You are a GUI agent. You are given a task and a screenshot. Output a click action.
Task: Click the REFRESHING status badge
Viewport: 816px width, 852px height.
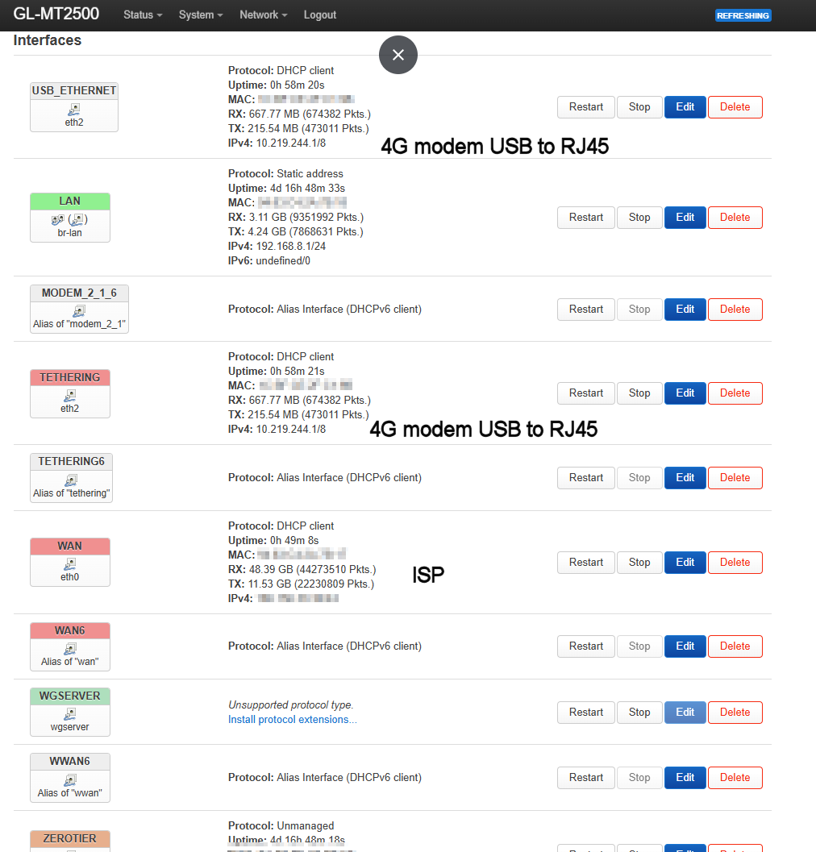click(x=743, y=16)
